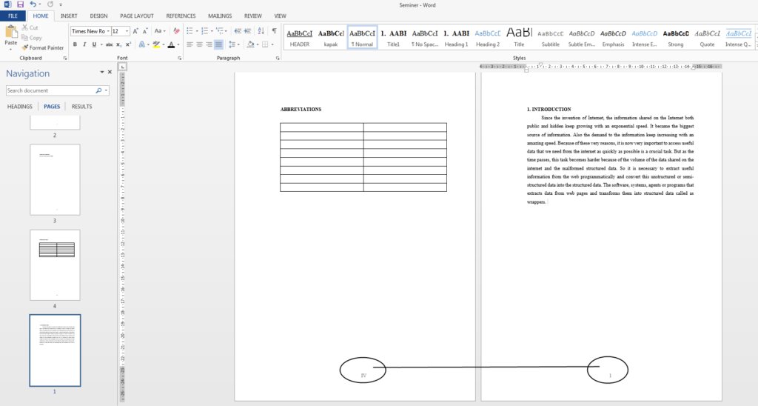
Task: Apply the Heading 1 style
Action: coord(456,37)
